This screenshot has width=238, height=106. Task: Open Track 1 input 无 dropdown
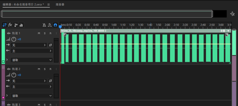click(x=29, y=45)
